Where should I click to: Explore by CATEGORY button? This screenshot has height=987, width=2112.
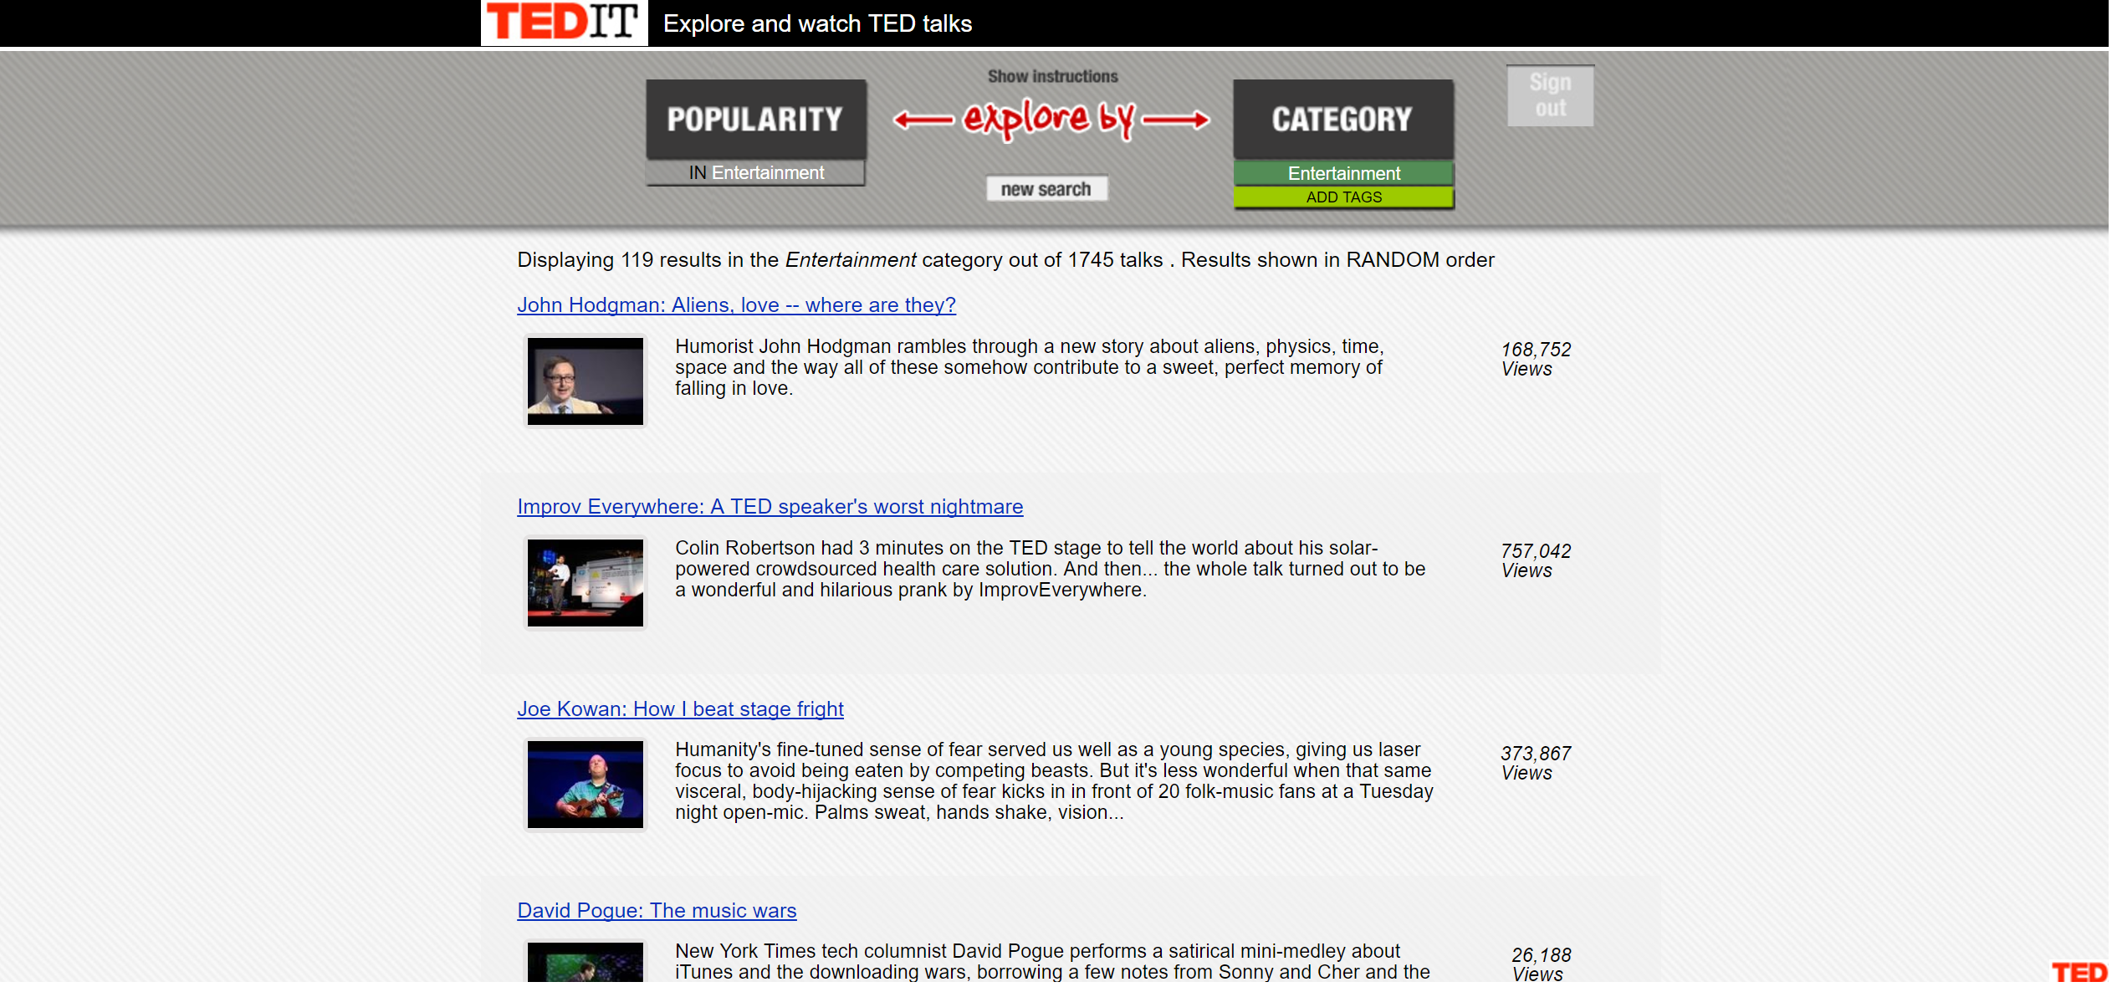[1343, 119]
